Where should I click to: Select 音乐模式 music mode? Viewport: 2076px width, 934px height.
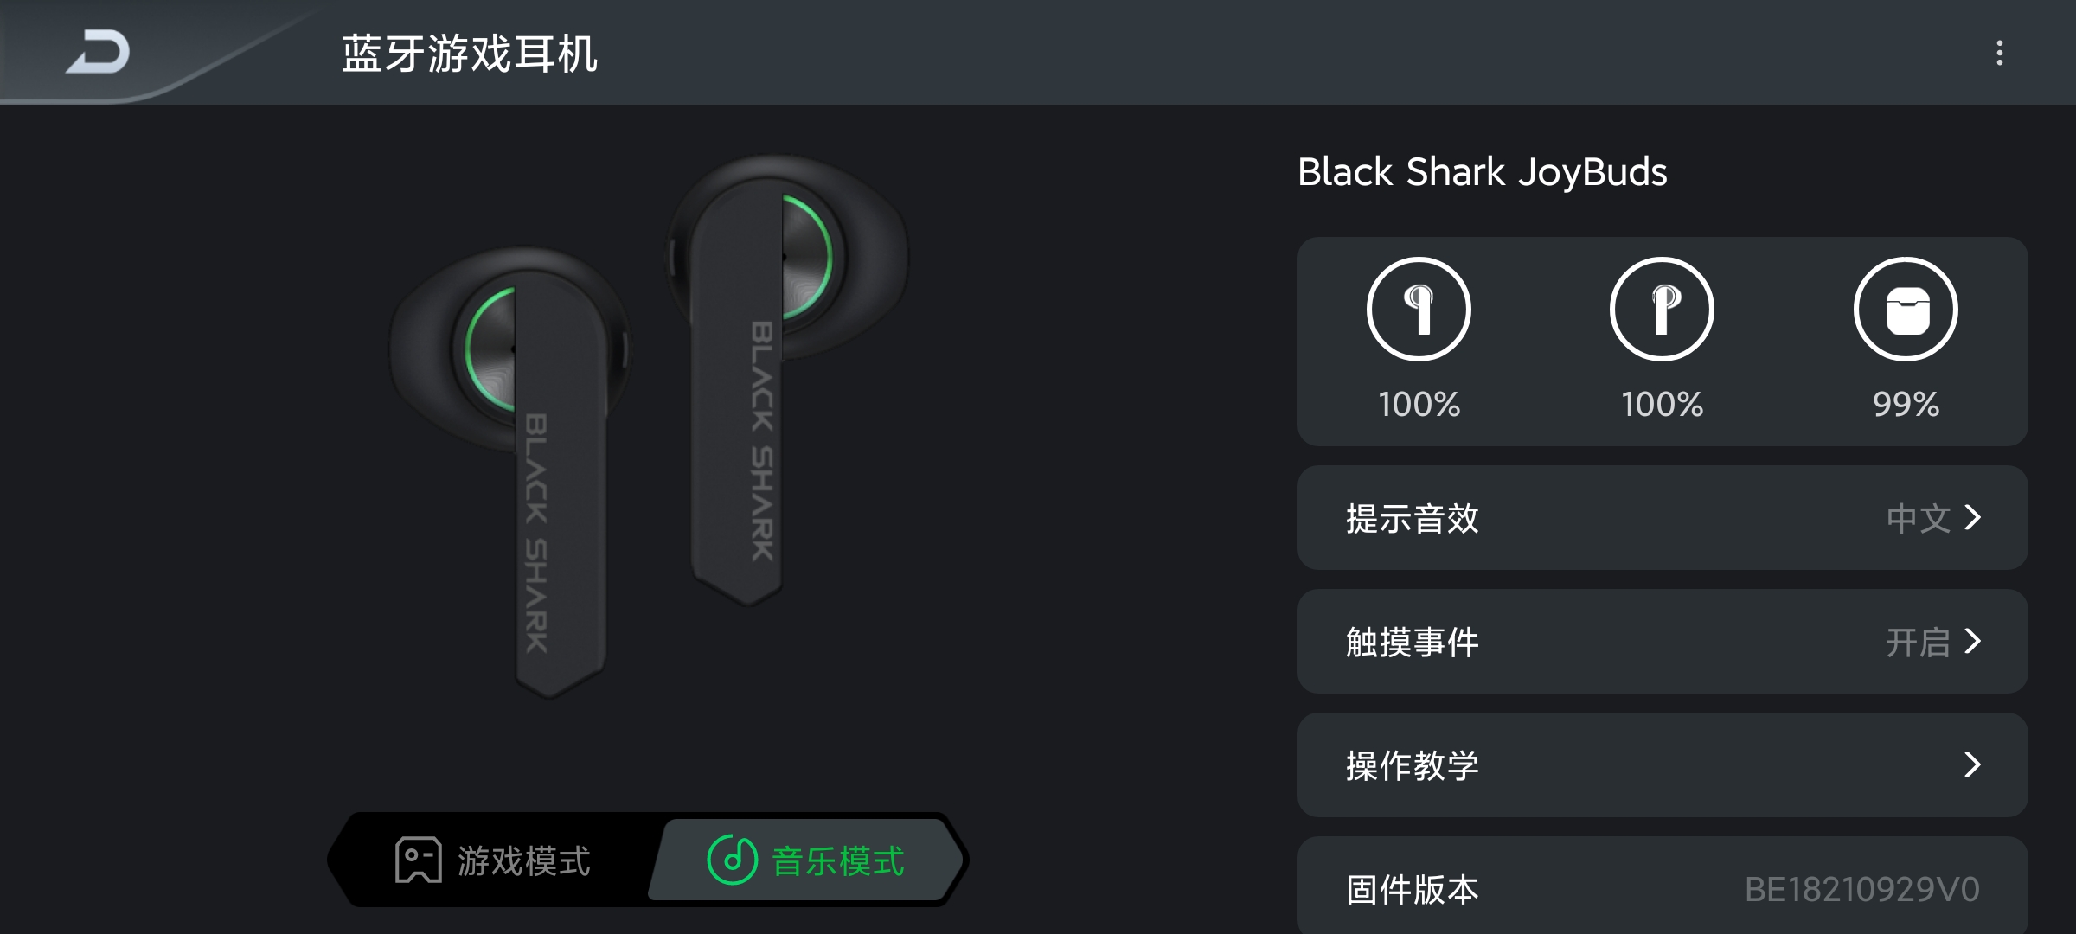click(x=806, y=860)
